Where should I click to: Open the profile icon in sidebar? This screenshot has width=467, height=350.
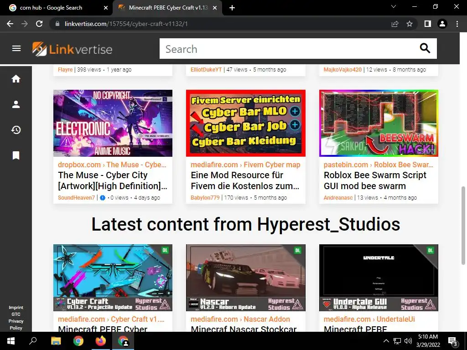[x=16, y=104]
